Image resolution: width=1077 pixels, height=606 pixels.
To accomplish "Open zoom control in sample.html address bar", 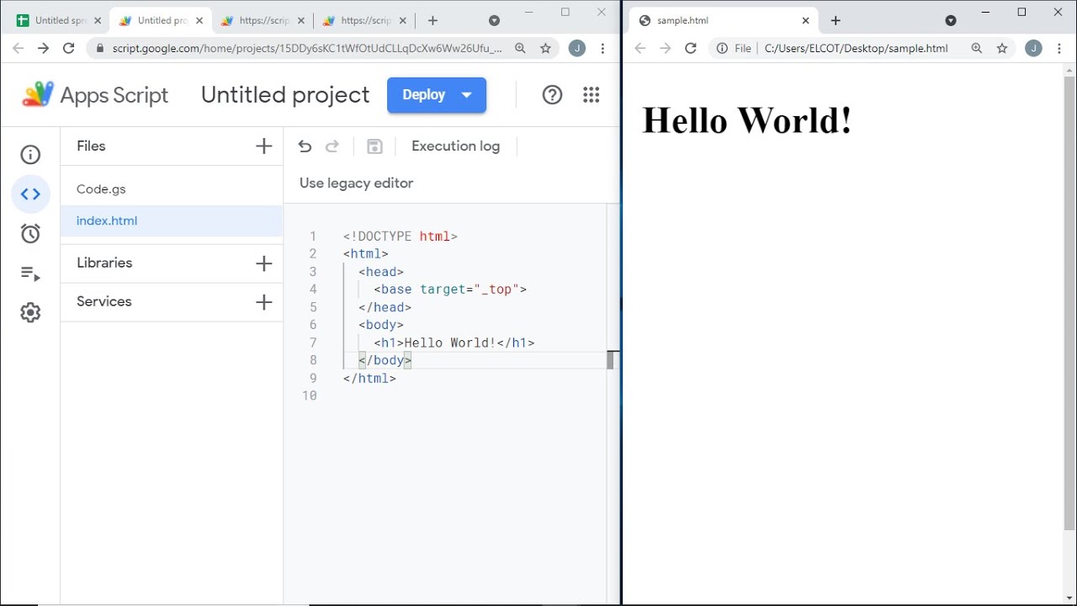I will [x=977, y=49].
